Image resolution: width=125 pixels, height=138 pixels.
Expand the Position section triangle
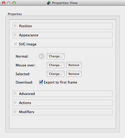[15, 26]
